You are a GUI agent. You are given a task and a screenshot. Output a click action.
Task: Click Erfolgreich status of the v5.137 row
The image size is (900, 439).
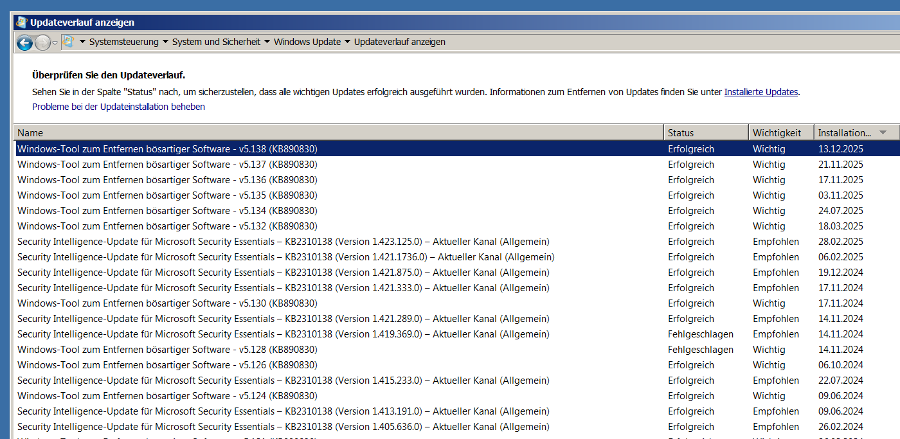click(x=691, y=165)
